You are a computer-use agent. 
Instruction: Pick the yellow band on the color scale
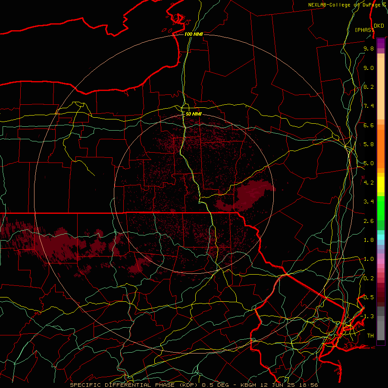(x=381, y=185)
